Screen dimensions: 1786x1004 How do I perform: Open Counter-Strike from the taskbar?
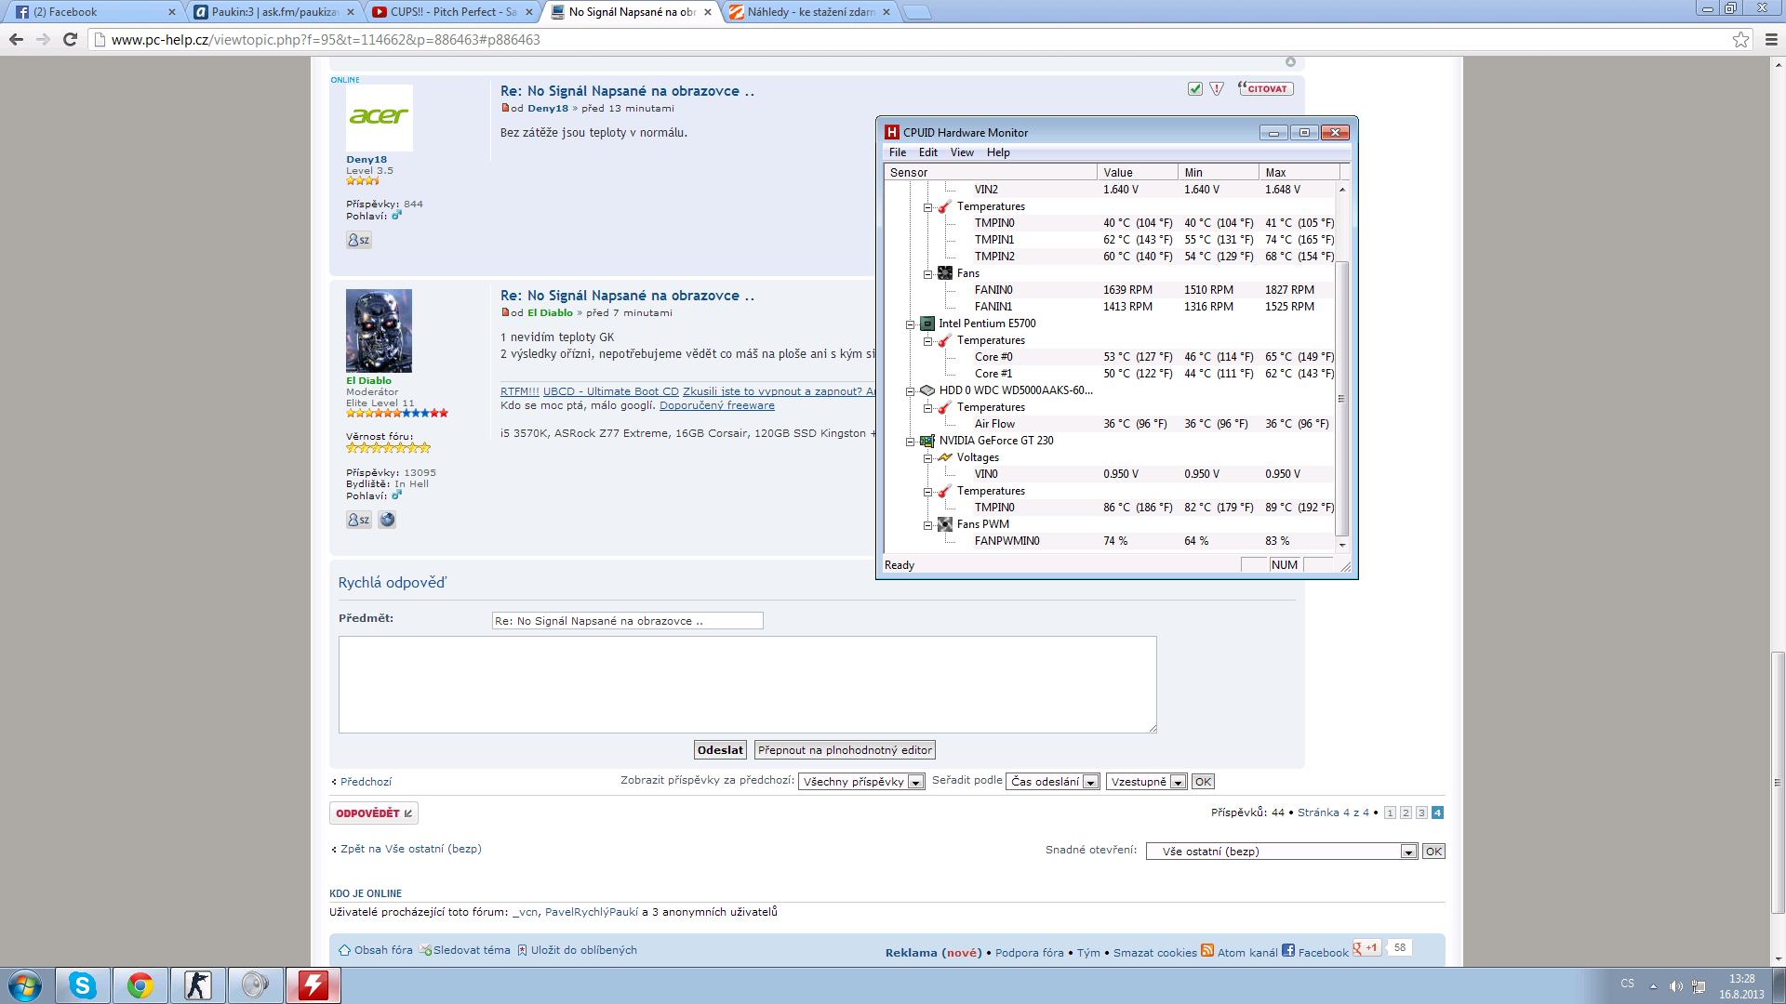coord(197,985)
